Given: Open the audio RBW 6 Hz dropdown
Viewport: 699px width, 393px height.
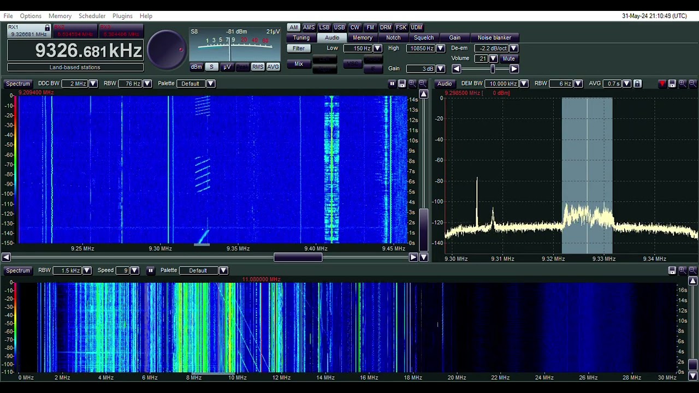Looking at the screenshot, I should tap(578, 84).
